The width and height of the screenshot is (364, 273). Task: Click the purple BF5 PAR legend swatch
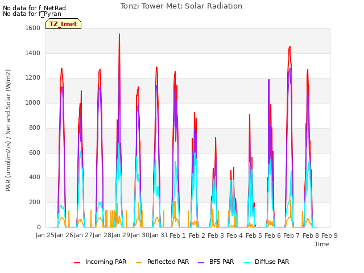point(201,263)
